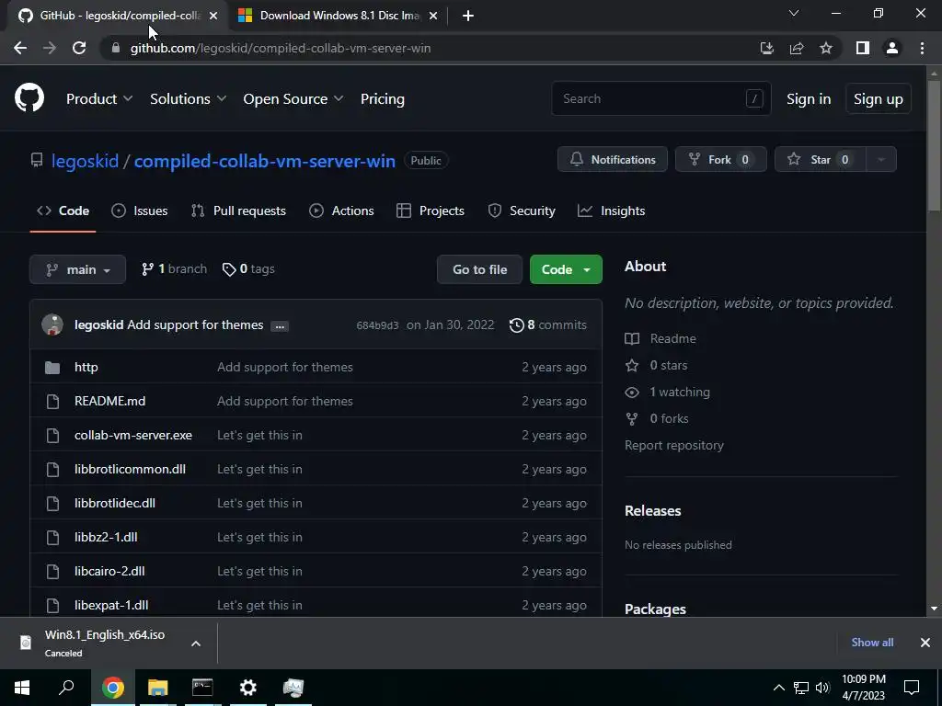Expand the Solutions menu
The image size is (942, 706).
(188, 99)
